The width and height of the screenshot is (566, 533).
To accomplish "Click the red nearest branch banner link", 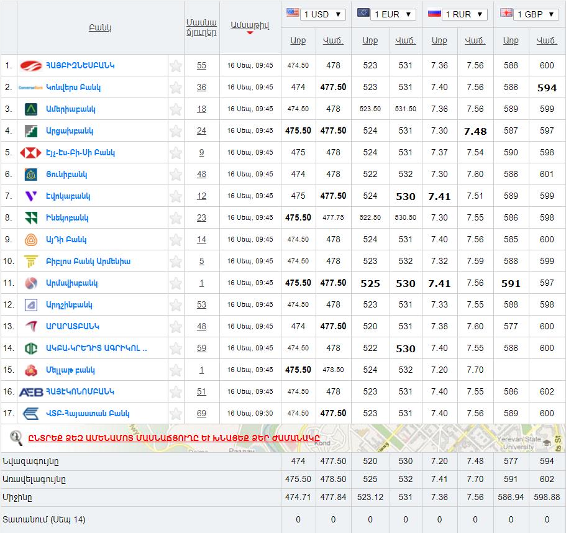I will (x=174, y=437).
